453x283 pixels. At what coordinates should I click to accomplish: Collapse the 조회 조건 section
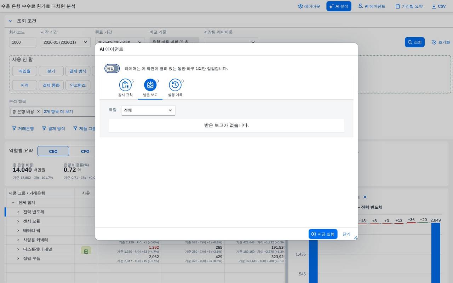(x=10, y=21)
